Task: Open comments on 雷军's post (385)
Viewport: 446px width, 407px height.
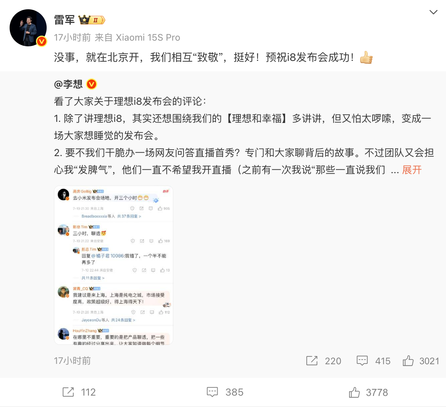Action: coord(225,392)
